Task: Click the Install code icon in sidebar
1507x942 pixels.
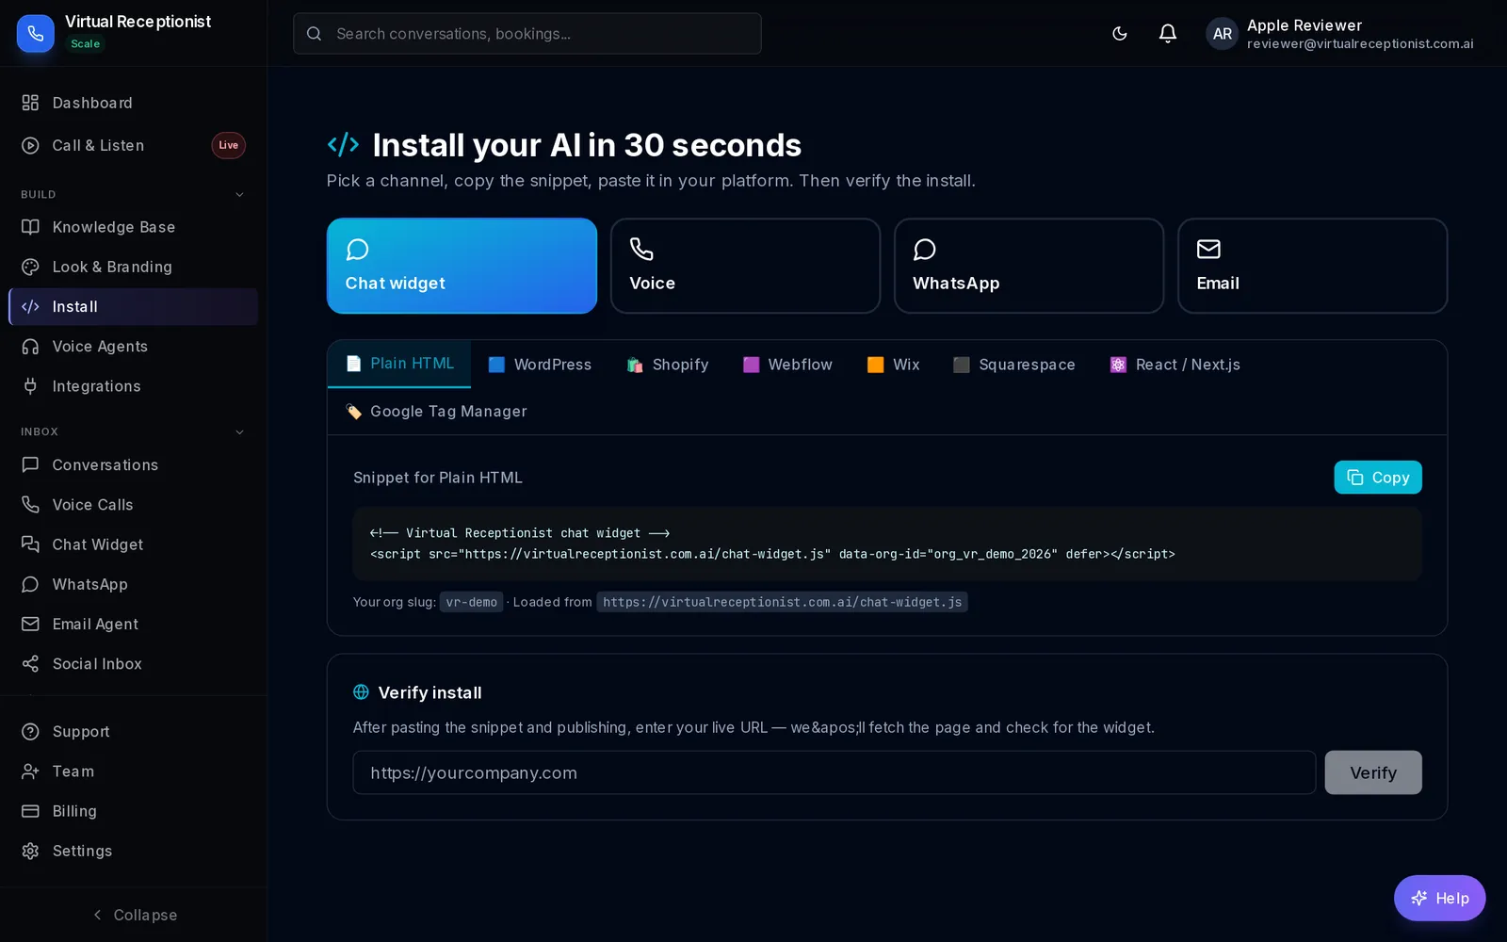Action: point(30,306)
